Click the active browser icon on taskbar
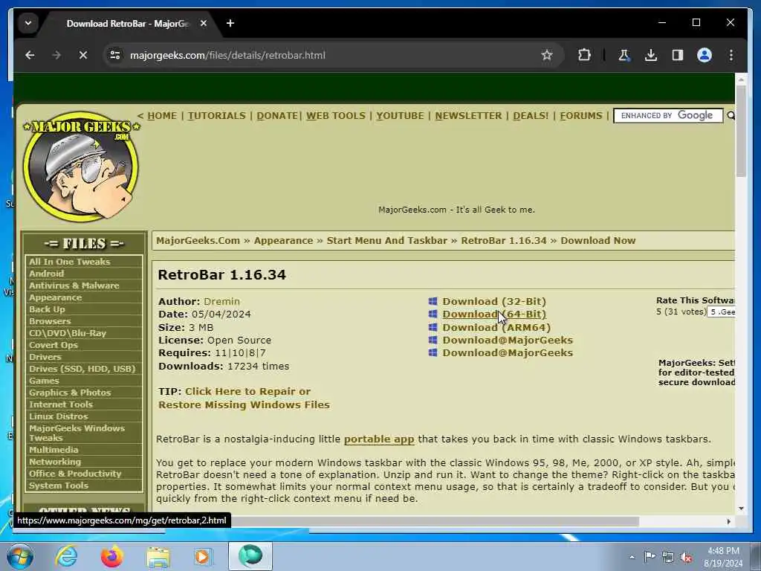 coord(250,556)
